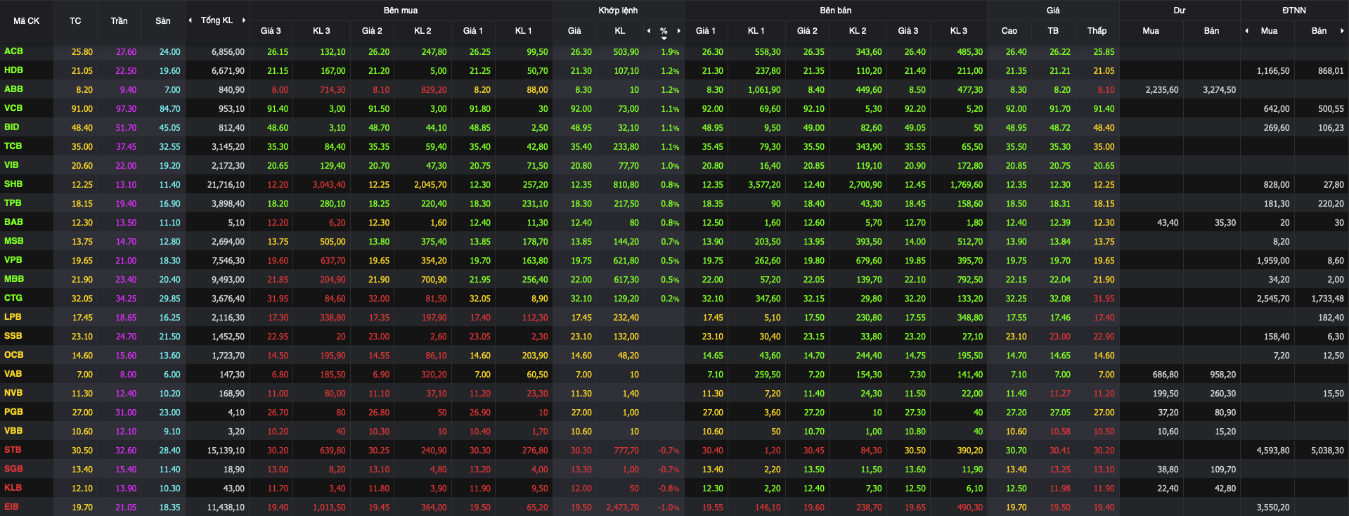
Task: Open stock symbol SHB
Action: coord(13,184)
